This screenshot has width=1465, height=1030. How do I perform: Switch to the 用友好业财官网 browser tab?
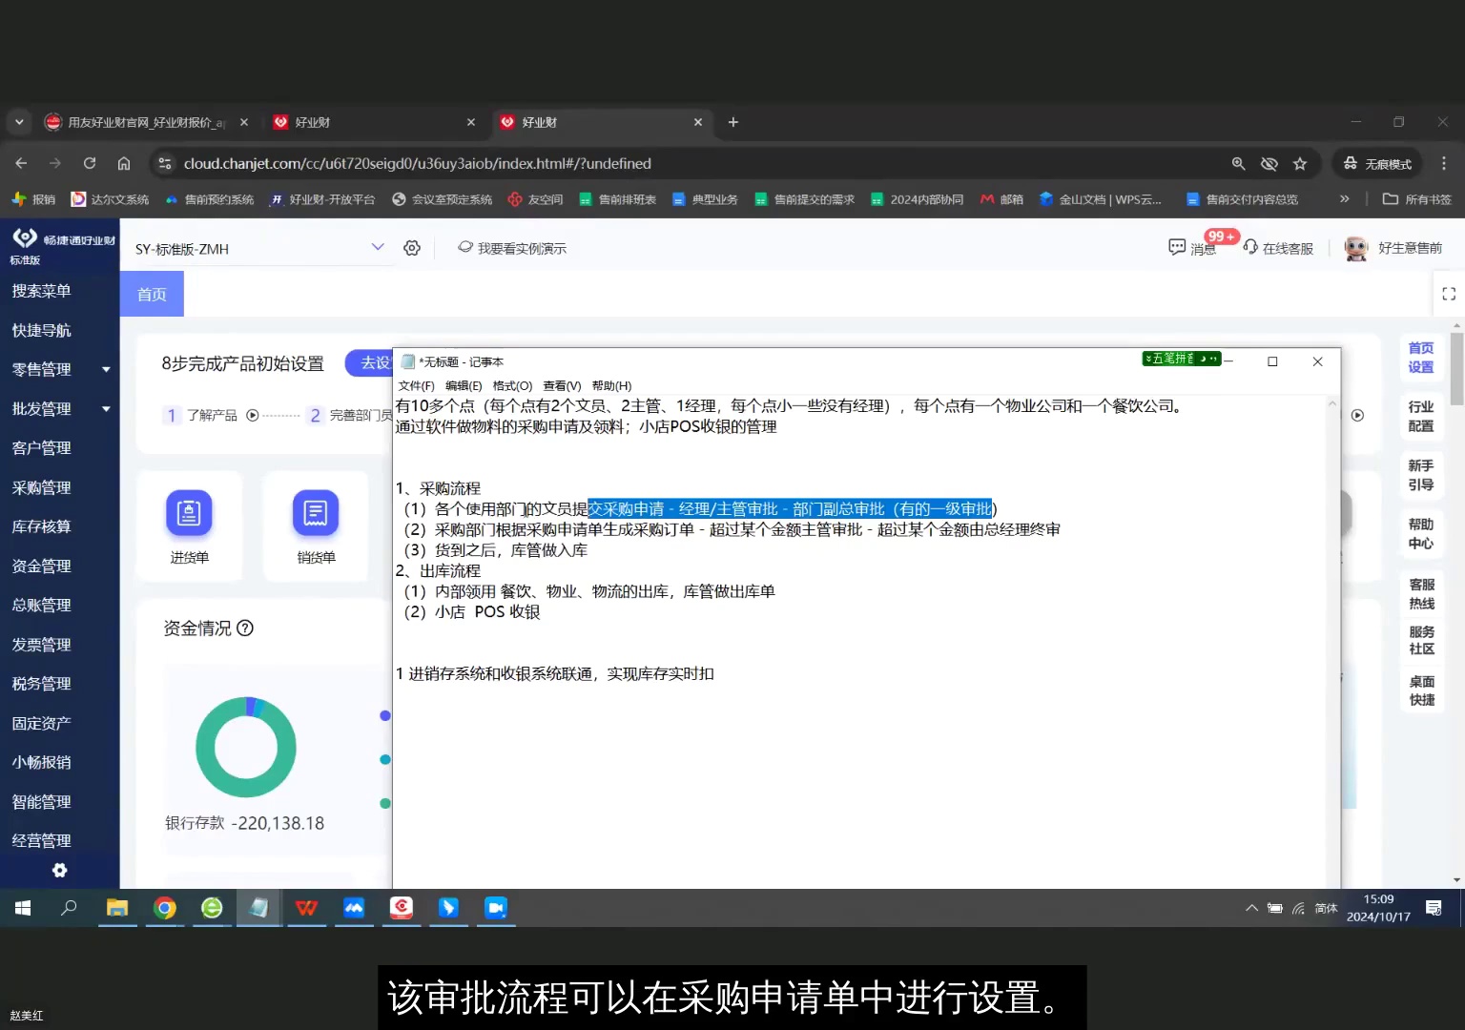point(141,122)
